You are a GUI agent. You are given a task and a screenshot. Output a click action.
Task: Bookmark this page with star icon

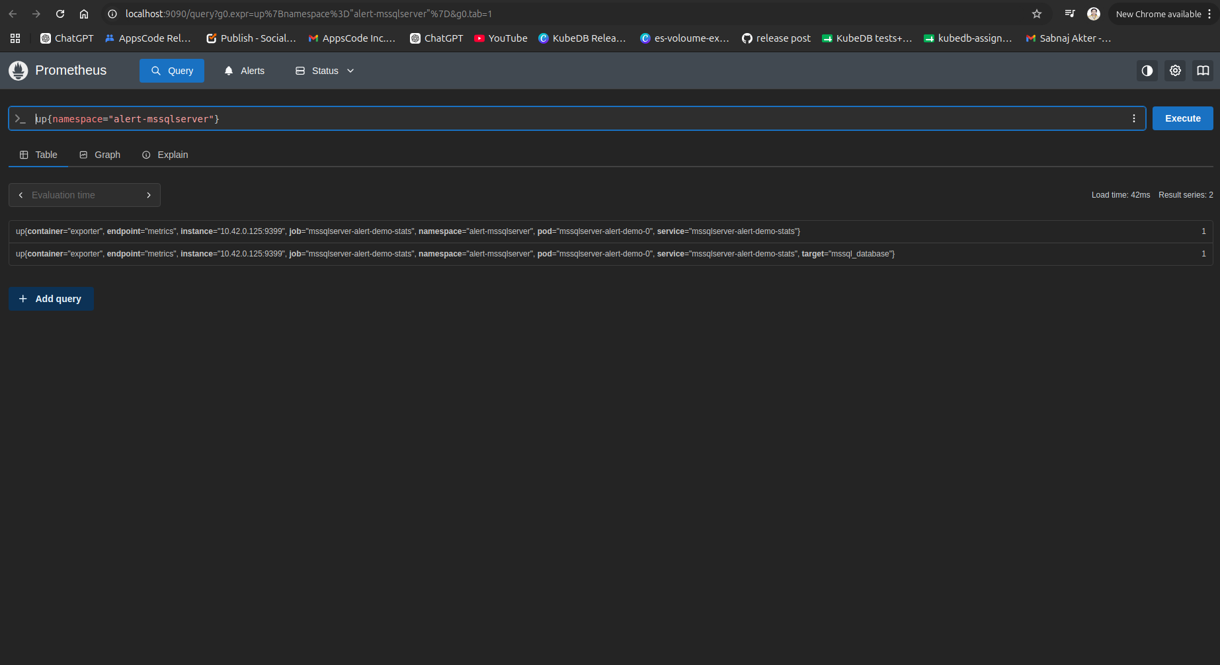(1037, 14)
